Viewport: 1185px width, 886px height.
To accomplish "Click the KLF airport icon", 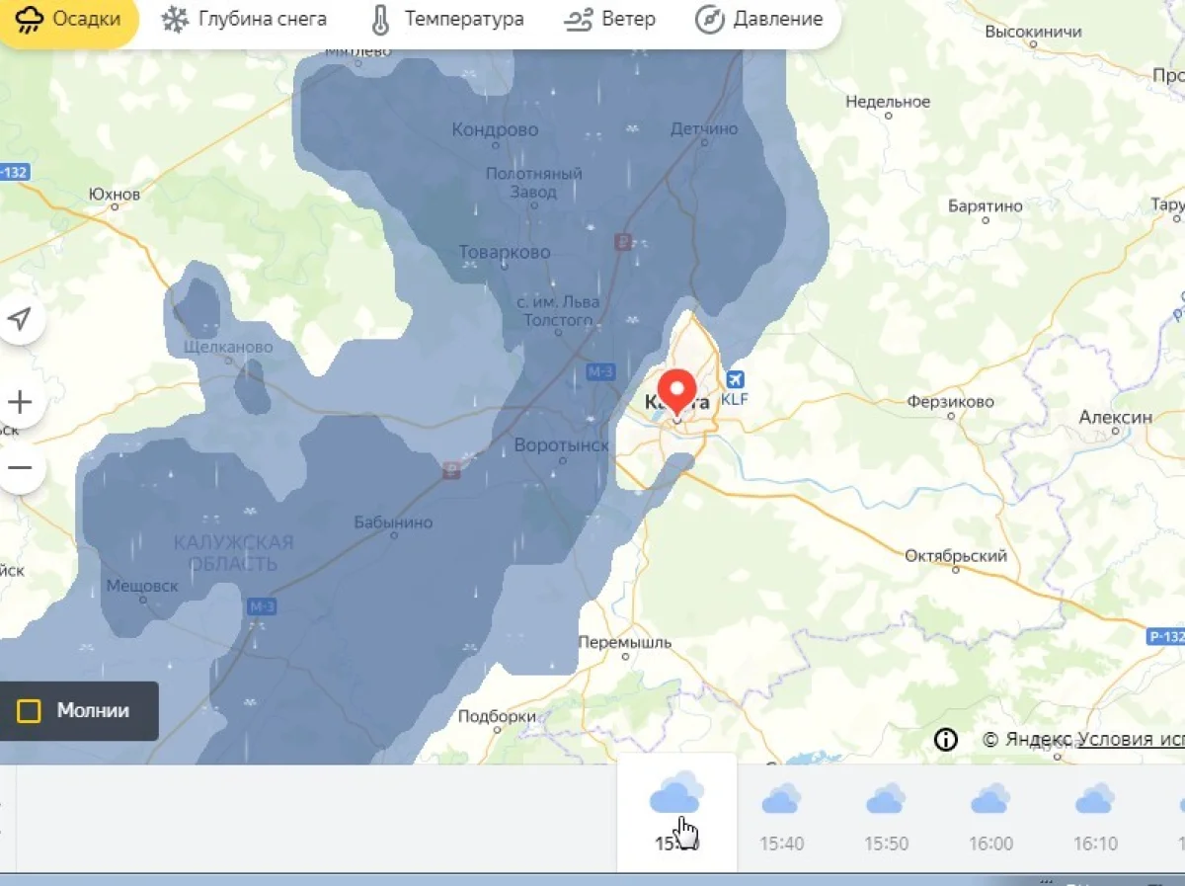I will click(x=736, y=380).
